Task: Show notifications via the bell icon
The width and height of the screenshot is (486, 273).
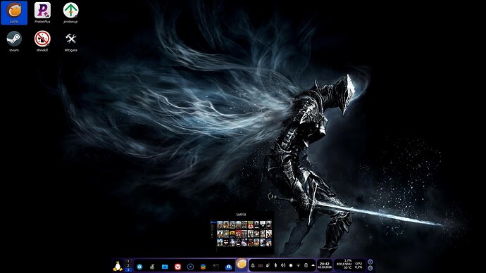Action: point(253,265)
